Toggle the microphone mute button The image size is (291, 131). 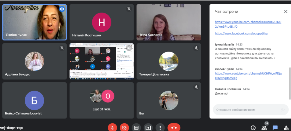112,128
